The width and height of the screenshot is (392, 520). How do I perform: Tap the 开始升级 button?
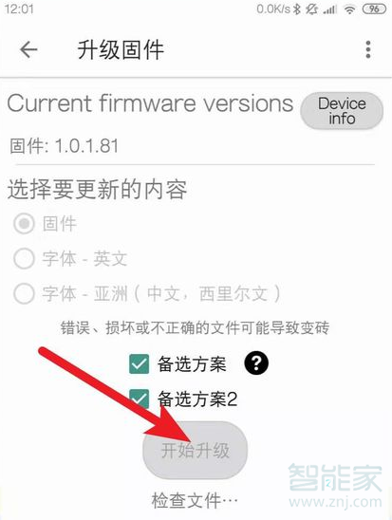point(195,450)
